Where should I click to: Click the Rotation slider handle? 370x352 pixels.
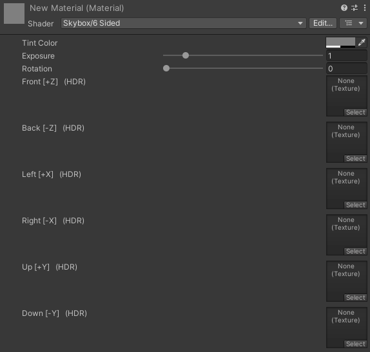(166, 68)
